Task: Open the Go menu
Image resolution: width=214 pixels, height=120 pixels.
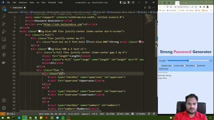Action: 38,2
